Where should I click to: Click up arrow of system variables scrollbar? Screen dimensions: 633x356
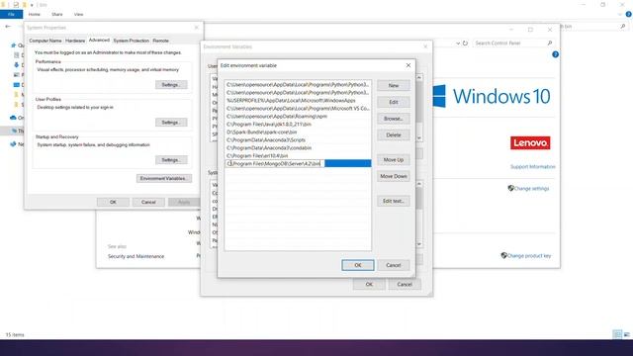pos(419,184)
